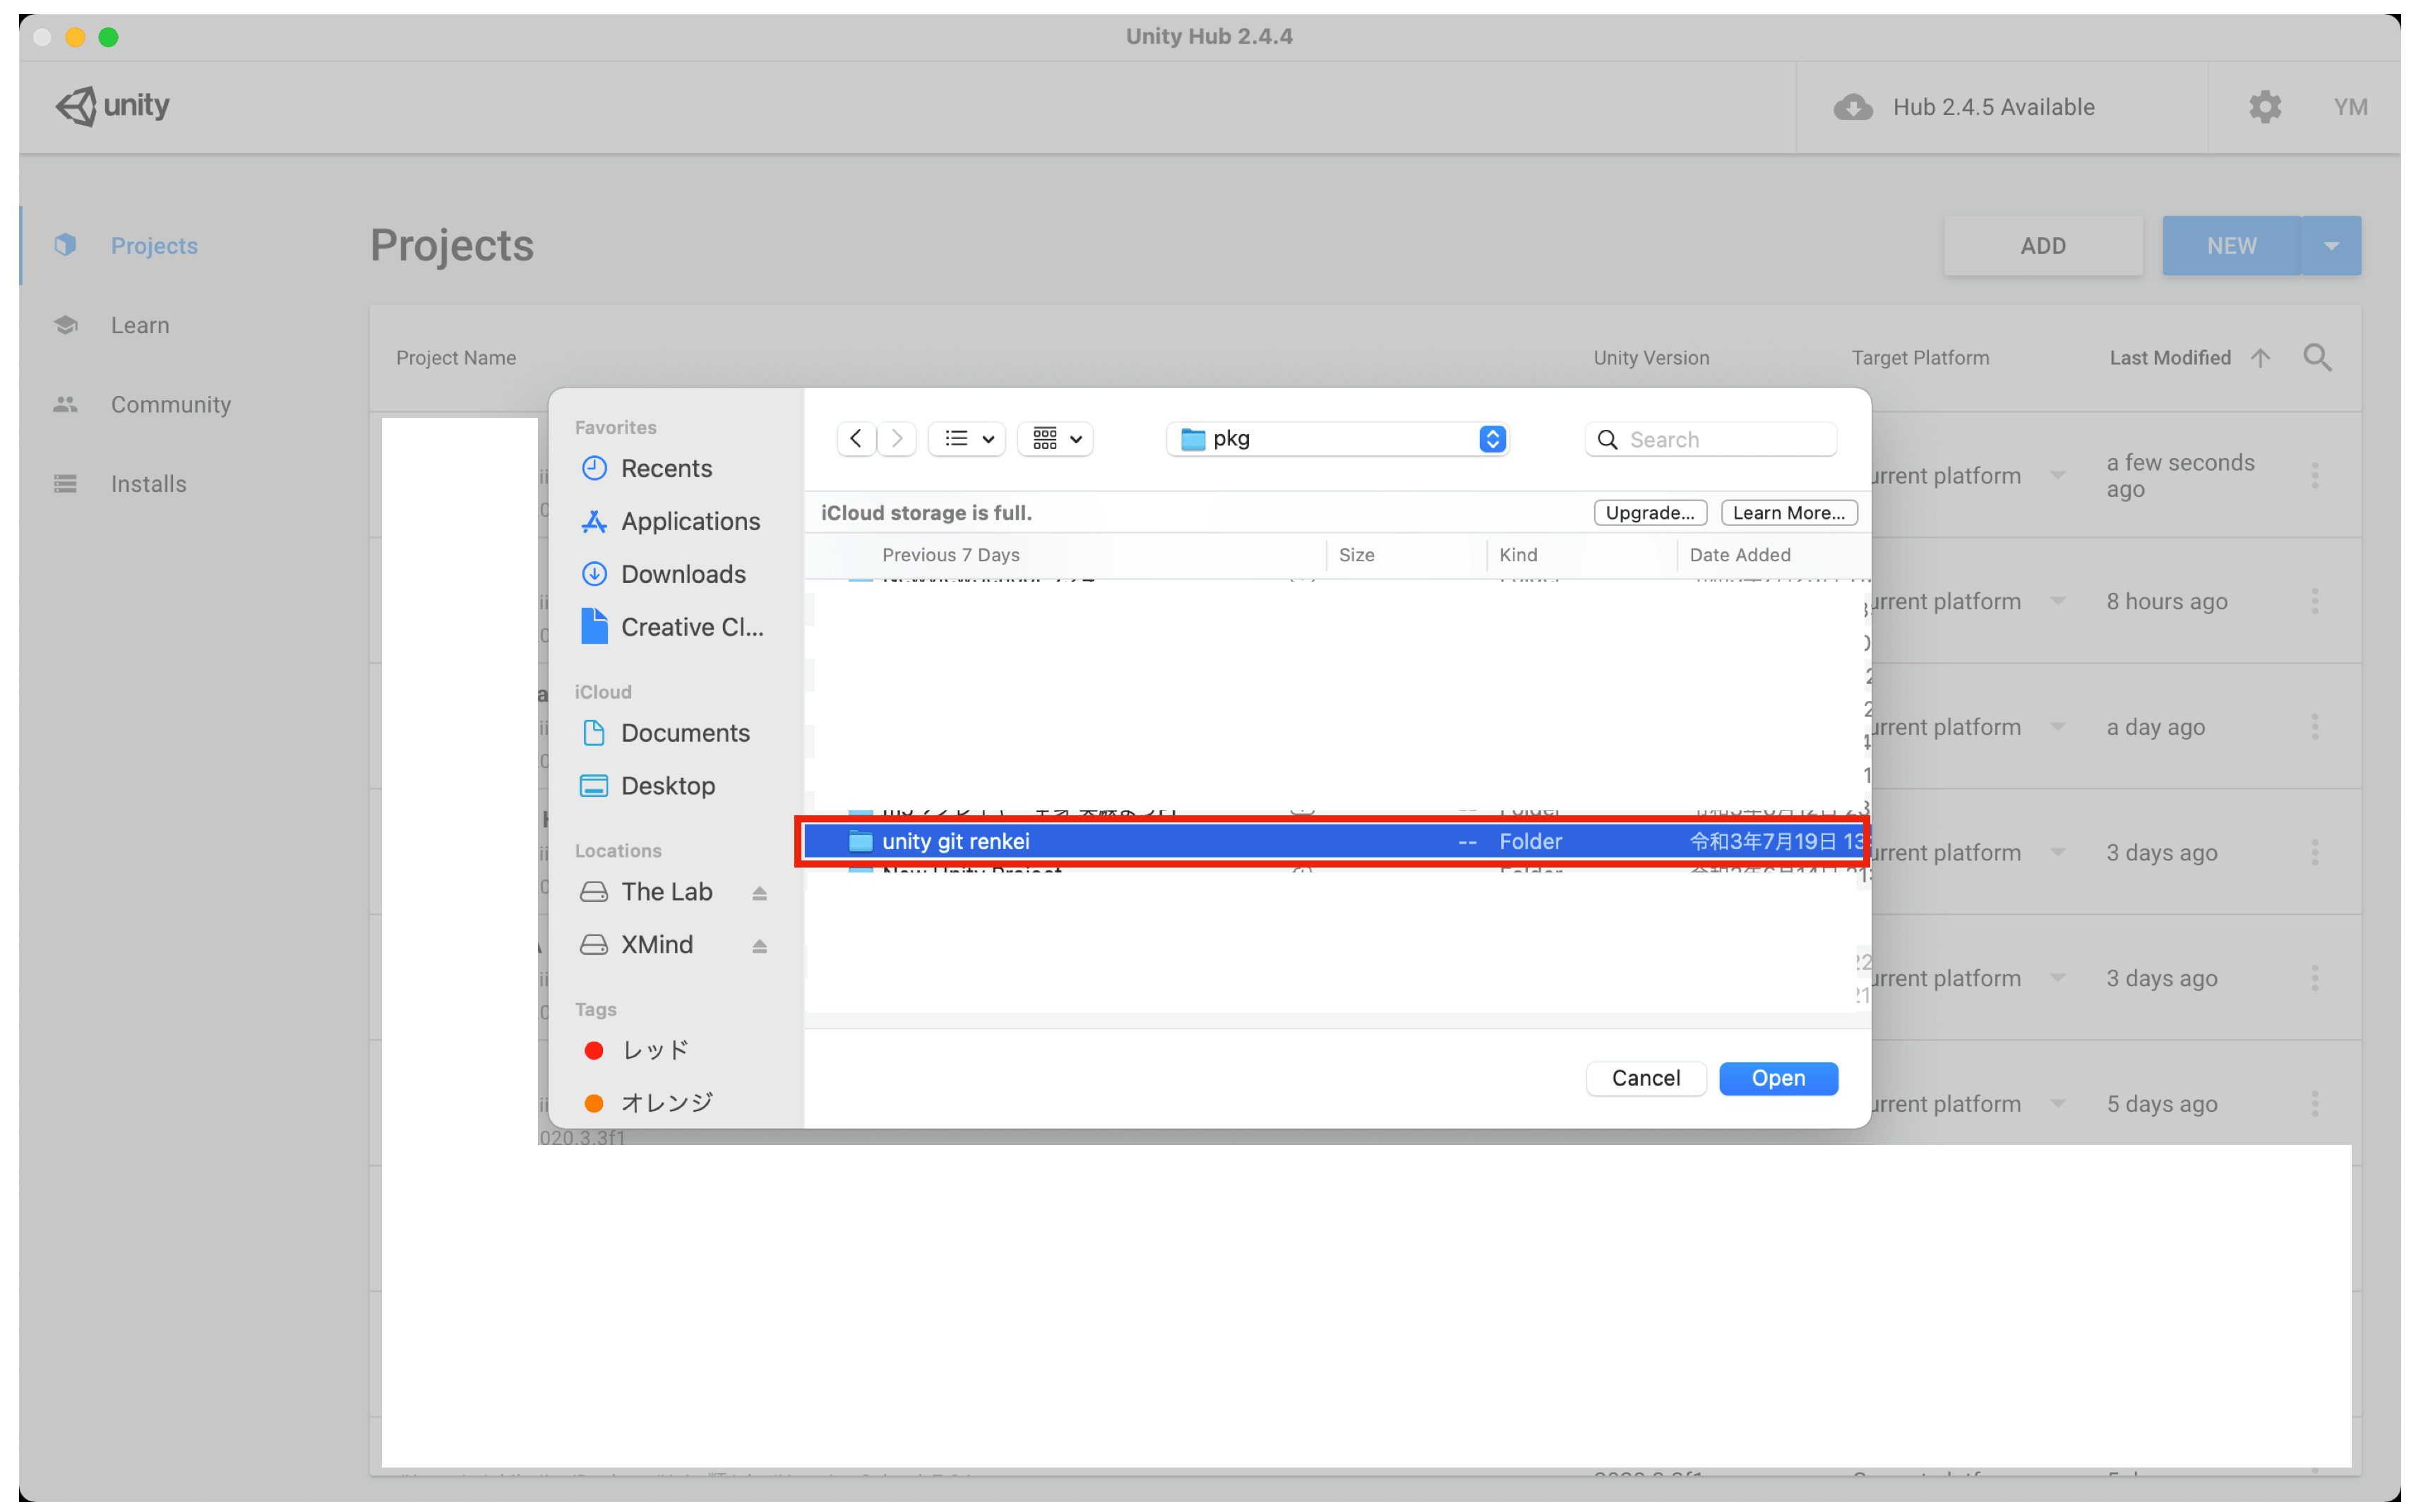The image size is (2416, 1512).
Task: Open the grouping options dropdown
Action: (x=1056, y=439)
